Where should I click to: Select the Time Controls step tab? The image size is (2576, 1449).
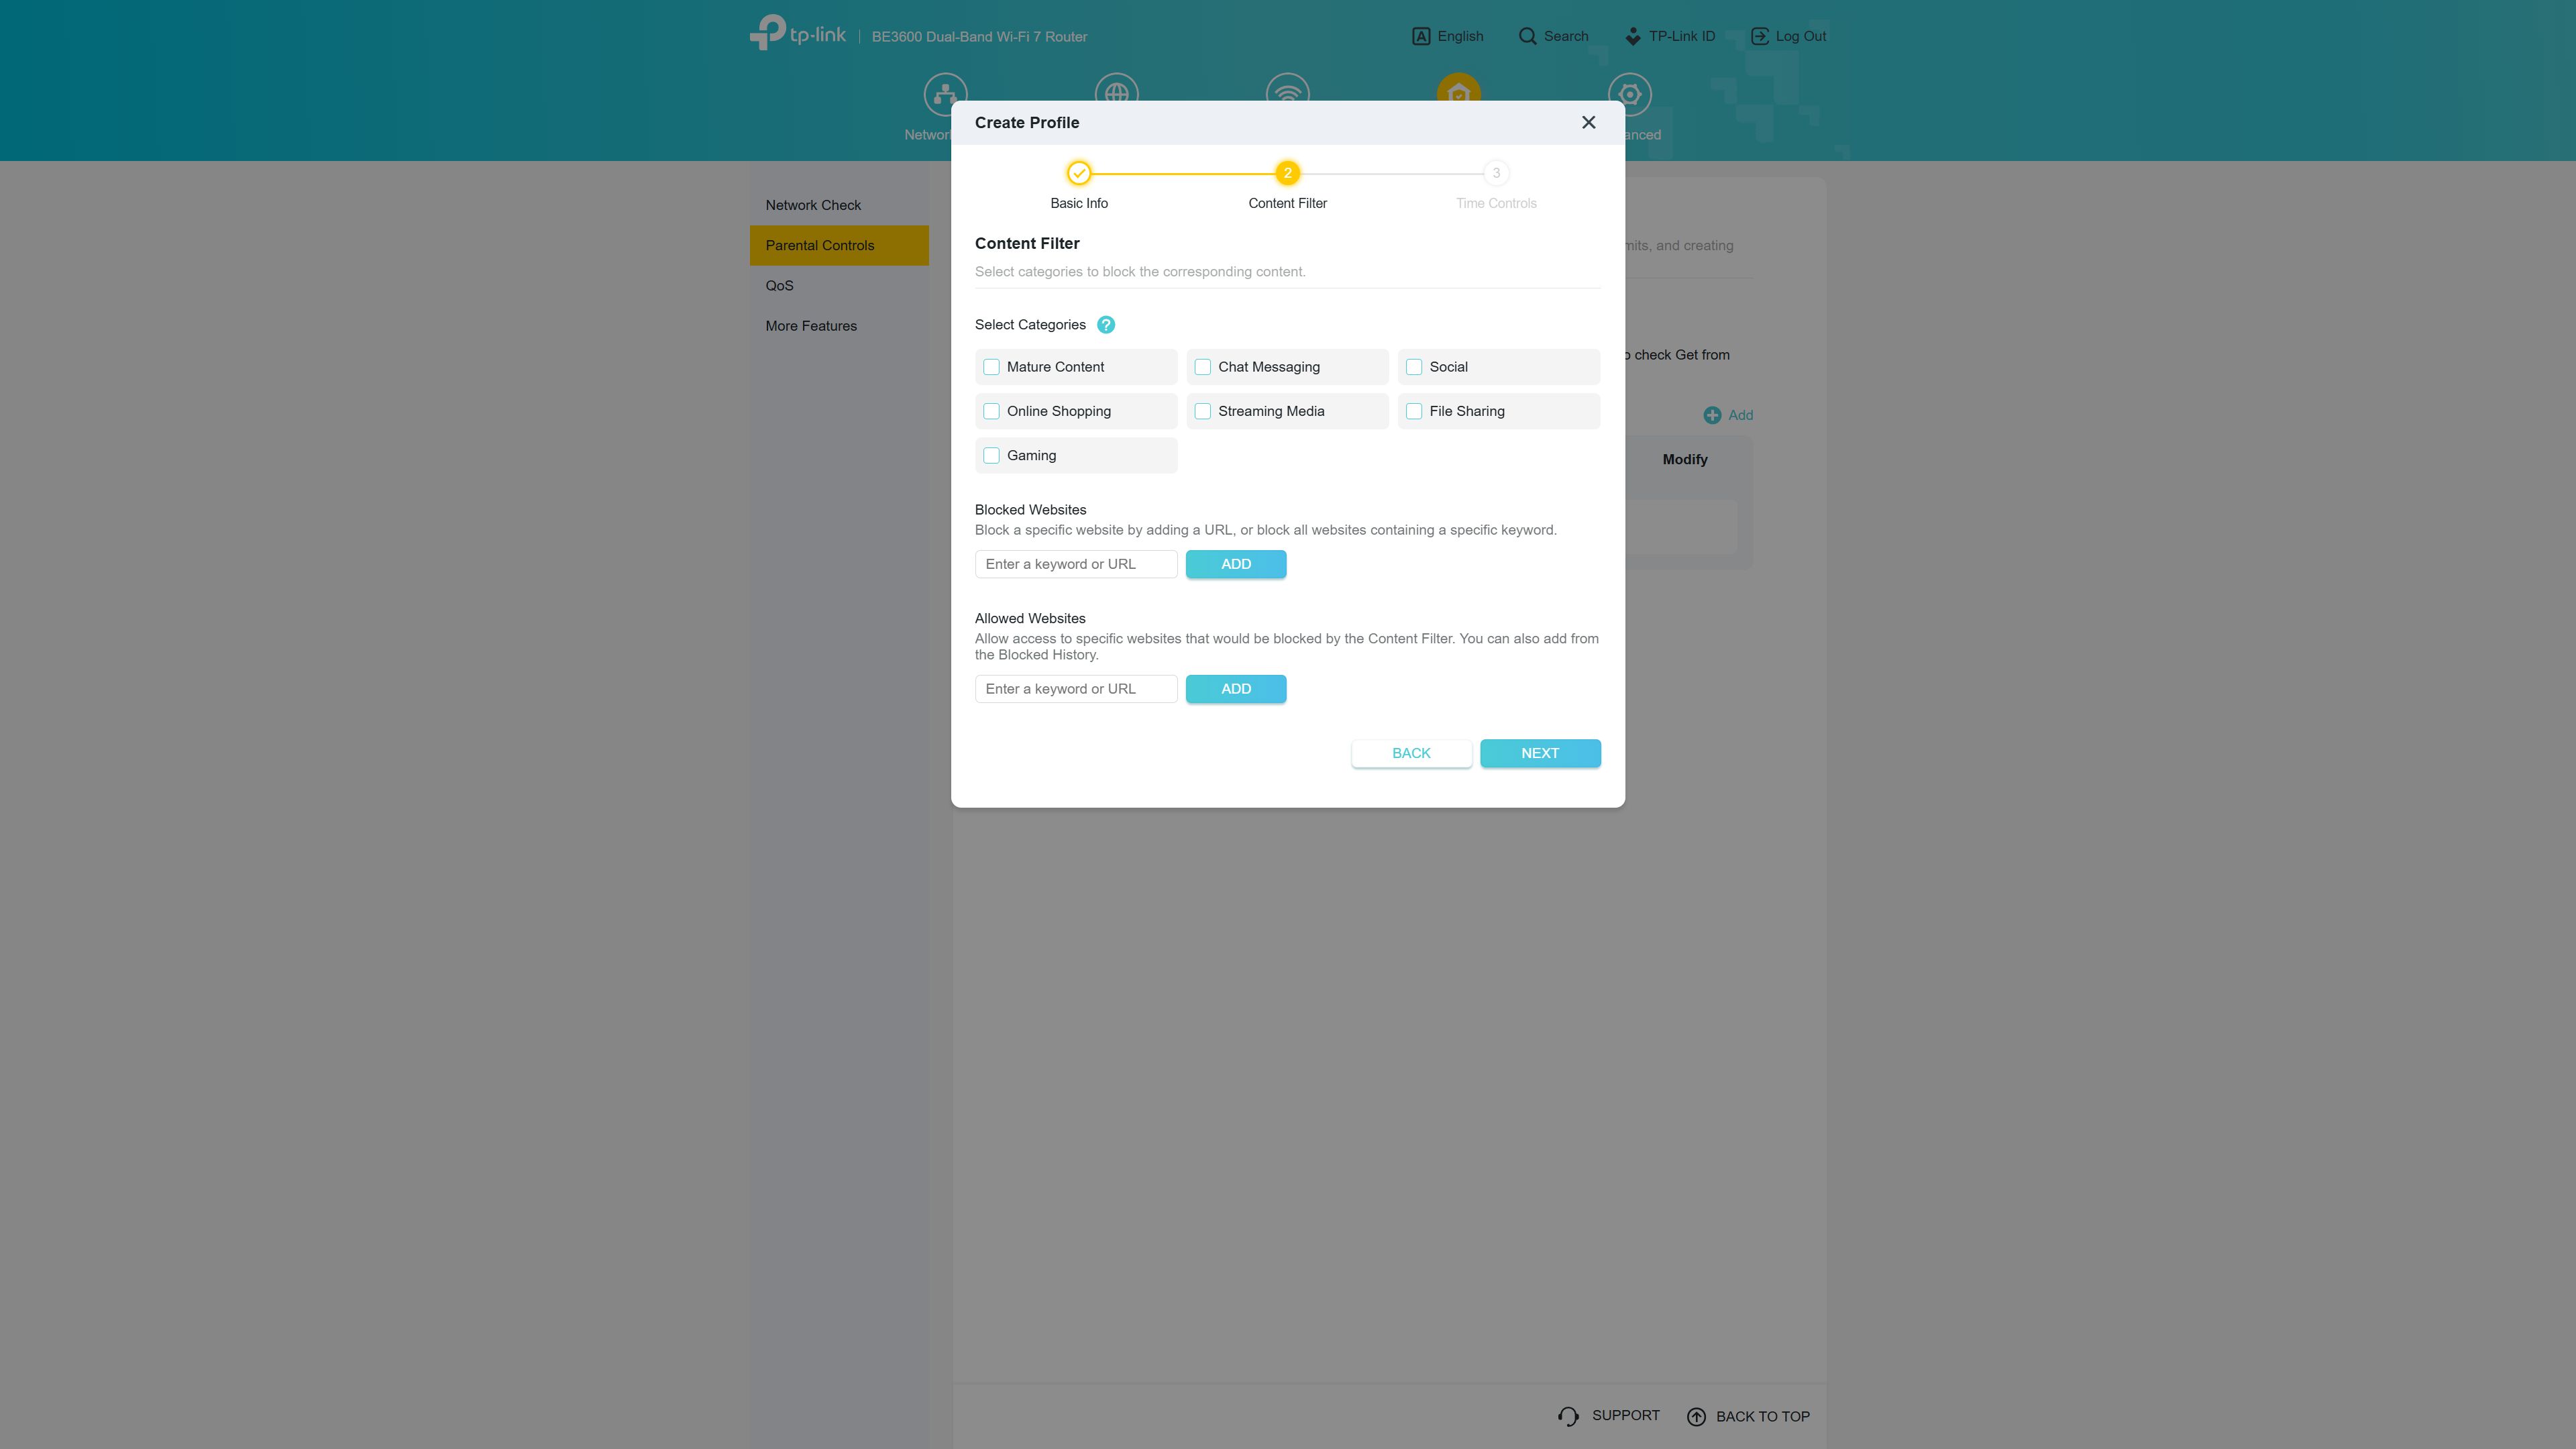pyautogui.click(x=1495, y=173)
